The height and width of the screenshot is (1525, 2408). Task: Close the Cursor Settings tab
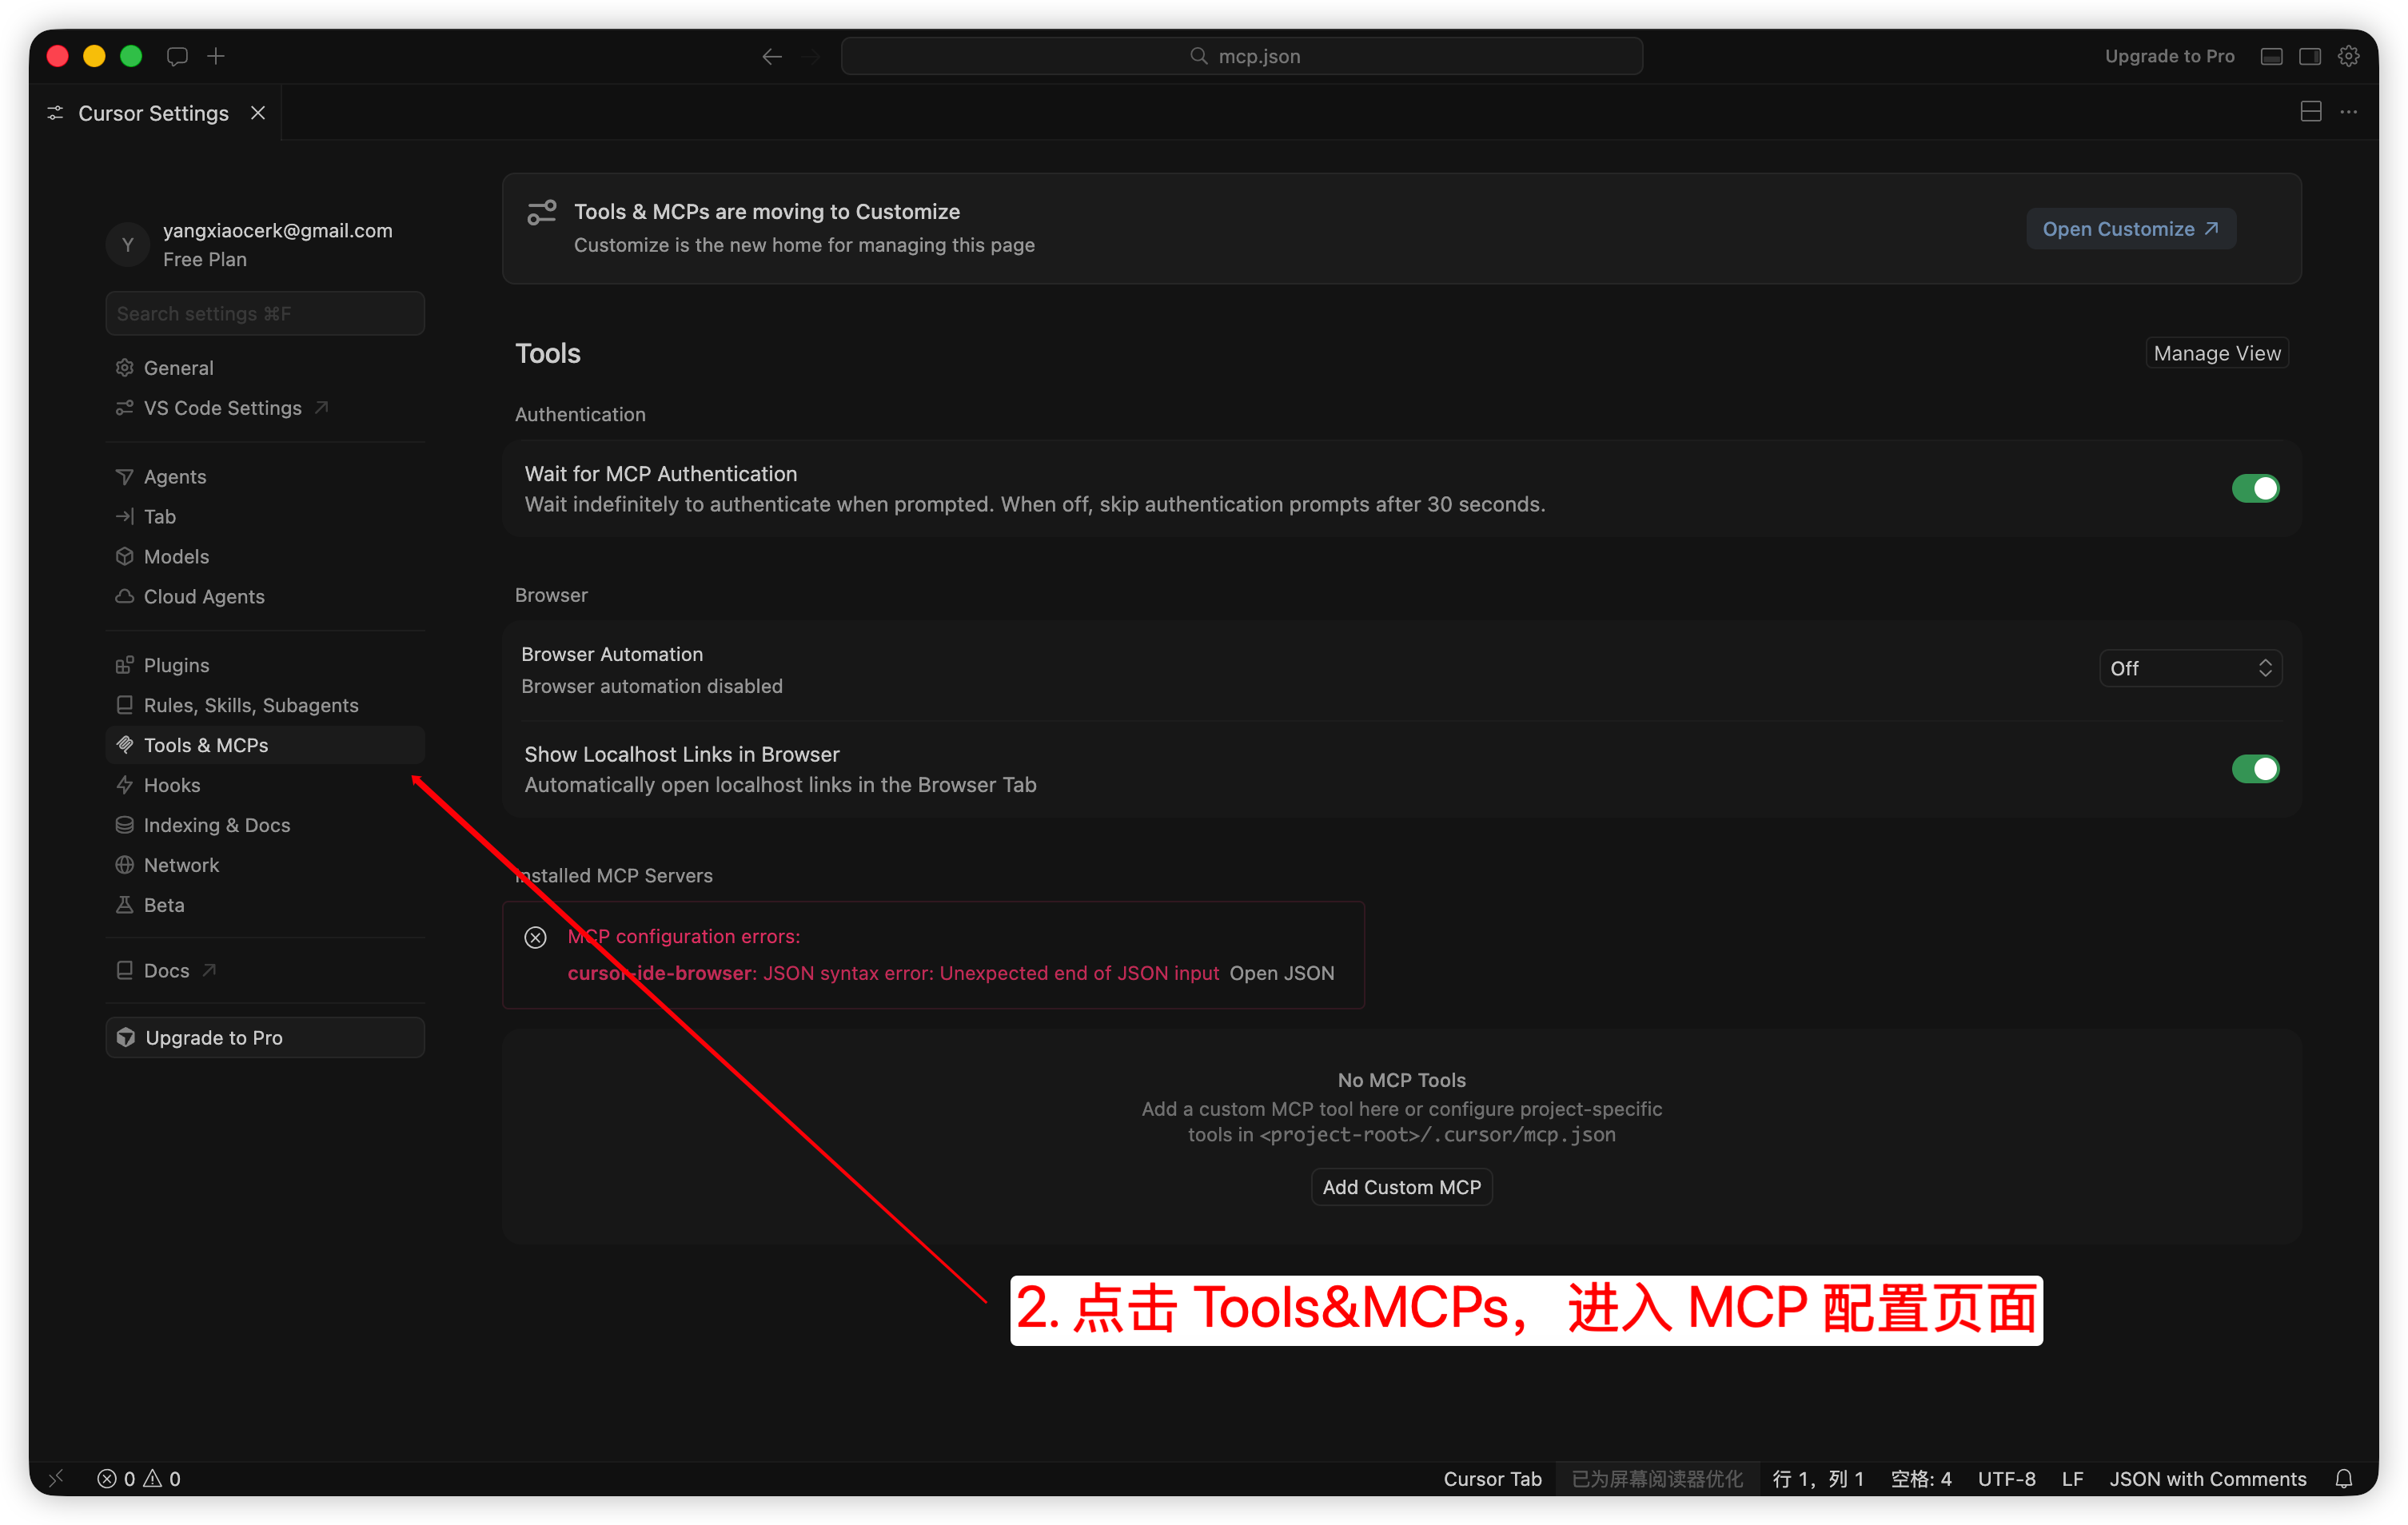coord(258,113)
